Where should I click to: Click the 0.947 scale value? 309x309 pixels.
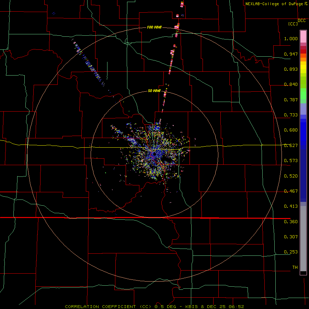[291, 54]
